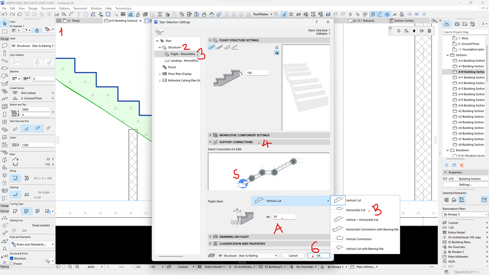The height and width of the screenshot is (275, 489).
Task: Collapse Flight Structure Settings panel
Action: (x=210, y=40)
